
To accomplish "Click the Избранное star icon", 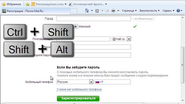I will point(4,4).
